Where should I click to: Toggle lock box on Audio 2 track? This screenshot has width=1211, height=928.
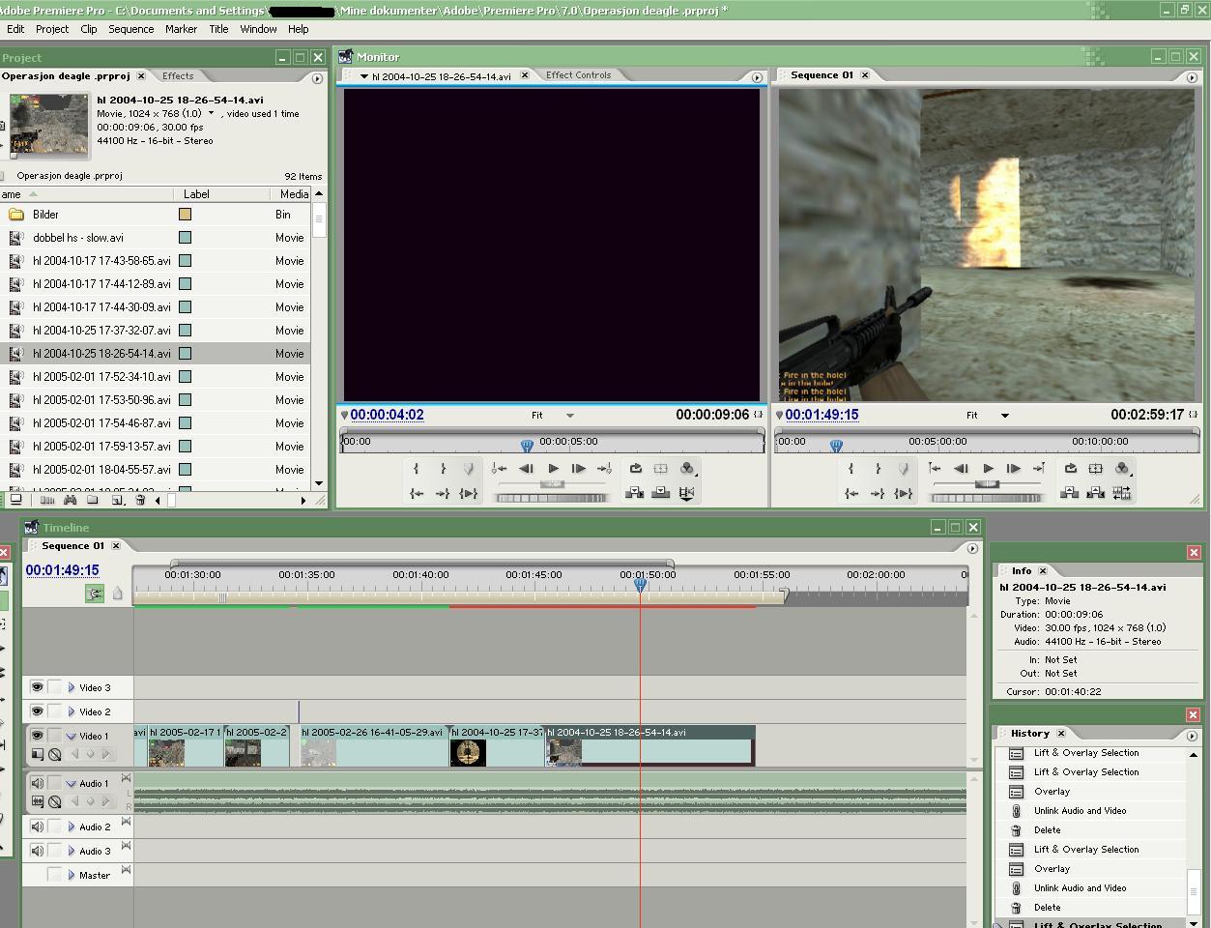click(x=55, y=826)
